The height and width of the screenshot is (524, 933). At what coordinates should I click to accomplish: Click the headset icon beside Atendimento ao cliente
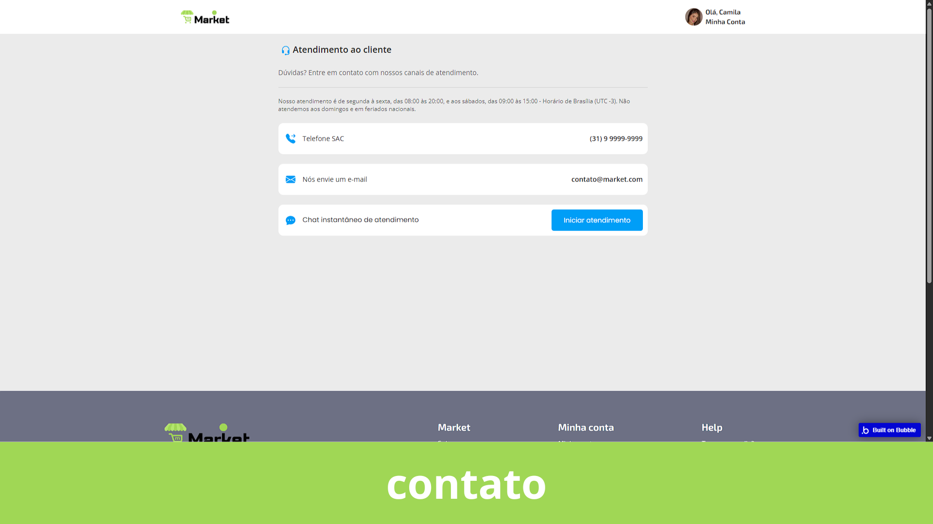pyautogui.click(x=285, y=50)
